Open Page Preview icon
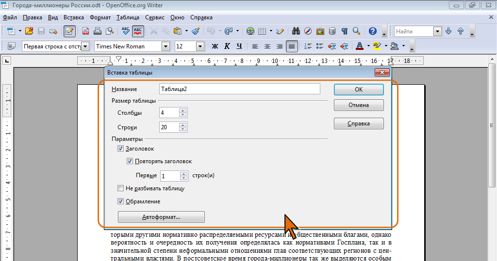The width and height of the screenshot is (497, 261). 110,31
